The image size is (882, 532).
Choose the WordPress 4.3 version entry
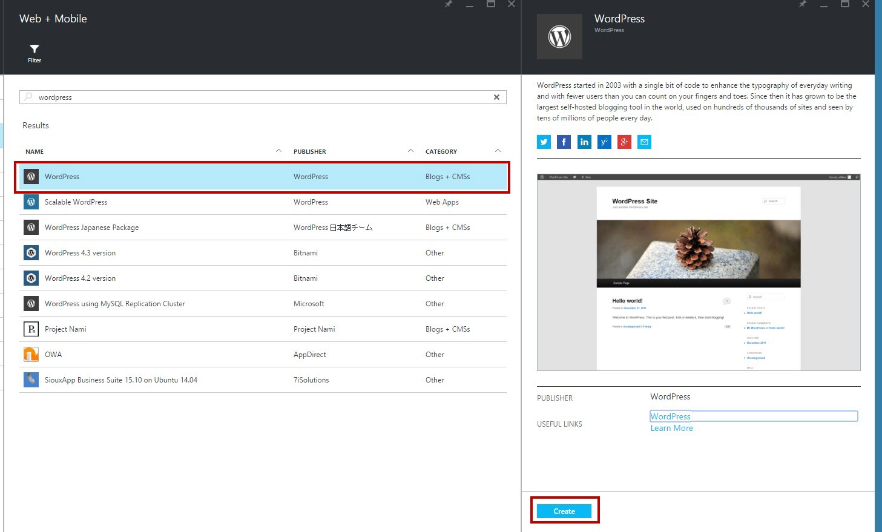coord(80,253)
